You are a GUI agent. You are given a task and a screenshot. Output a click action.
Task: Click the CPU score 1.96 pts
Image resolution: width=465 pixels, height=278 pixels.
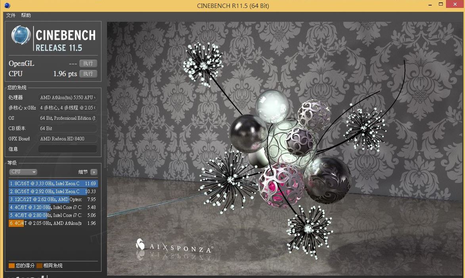point(65,74)
